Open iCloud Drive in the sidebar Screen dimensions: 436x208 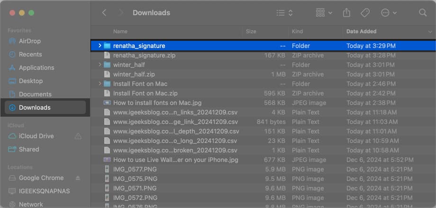[36, 136]
